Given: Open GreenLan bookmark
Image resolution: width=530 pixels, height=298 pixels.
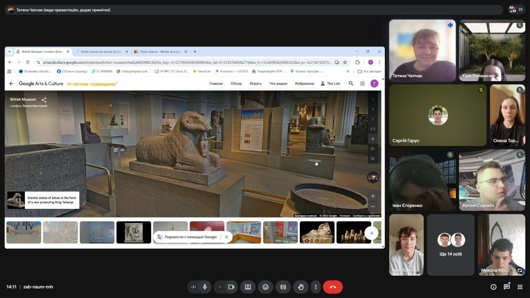Looking at the screenshot, I should point(202,71).
